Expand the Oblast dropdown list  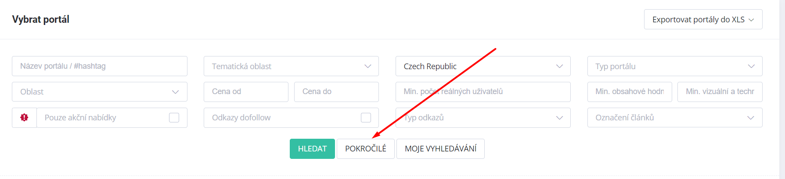coord(100,92)
